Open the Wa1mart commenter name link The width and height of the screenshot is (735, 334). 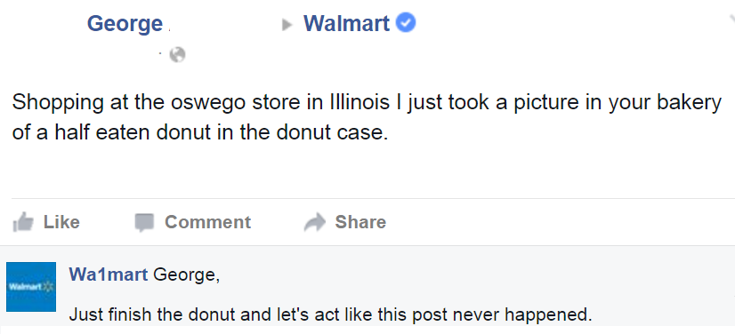[x=109, y=274]
